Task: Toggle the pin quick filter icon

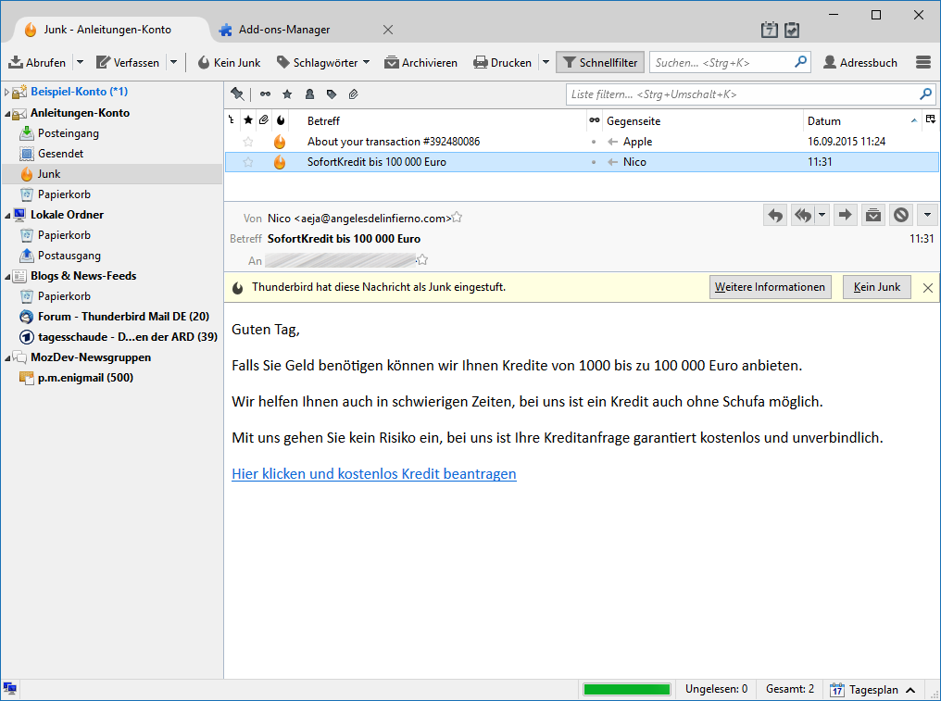Action: point(238,94)
